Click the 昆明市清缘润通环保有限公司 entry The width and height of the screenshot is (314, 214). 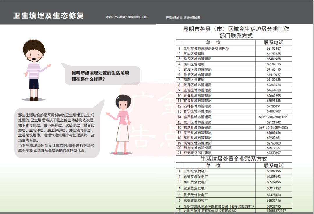219,206
